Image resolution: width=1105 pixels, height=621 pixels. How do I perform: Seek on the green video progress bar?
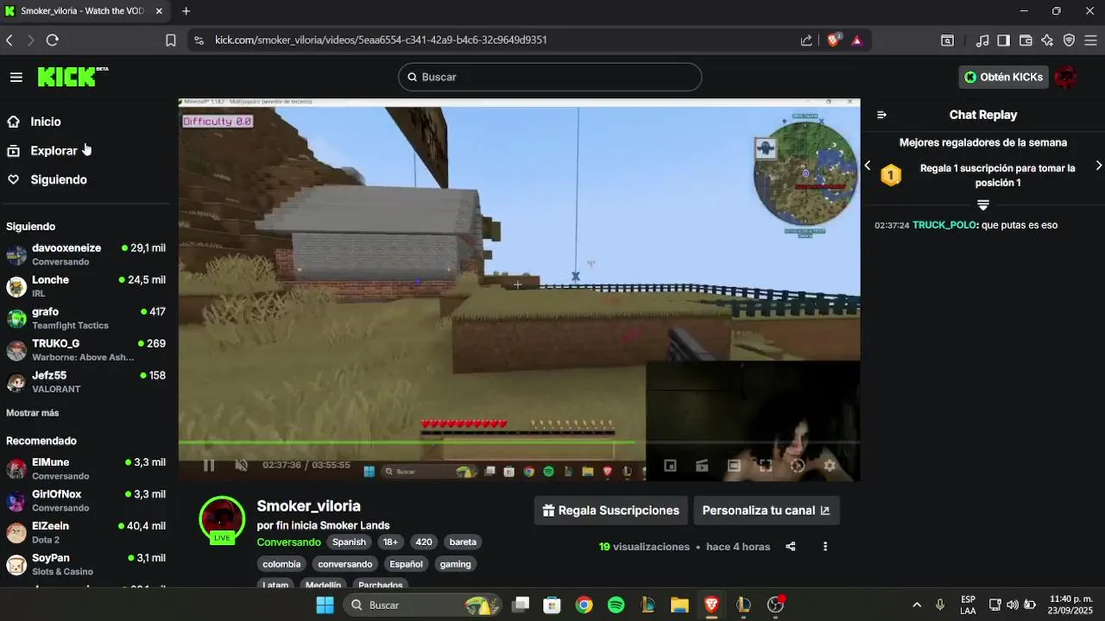pyautogui.click(x=519, y=442)
